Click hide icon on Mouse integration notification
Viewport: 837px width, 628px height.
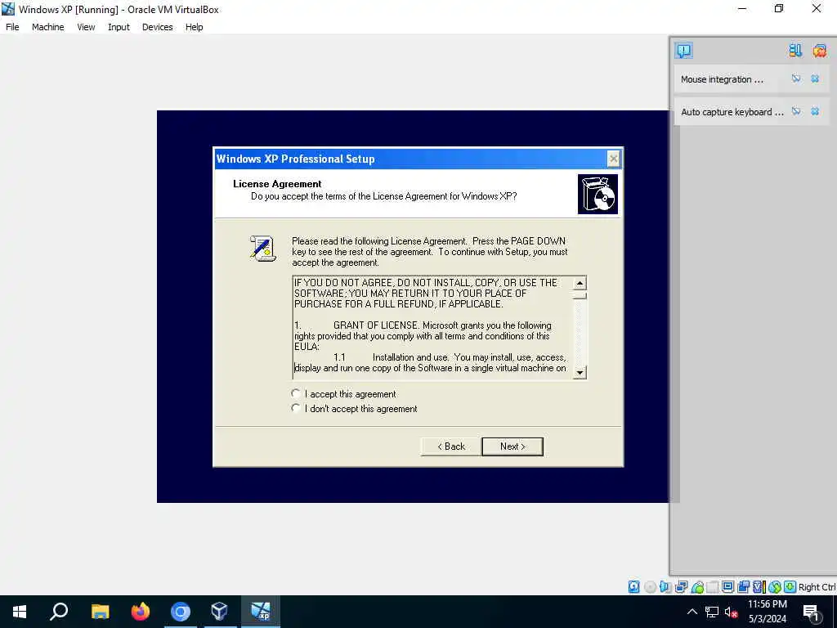[796, 79]
